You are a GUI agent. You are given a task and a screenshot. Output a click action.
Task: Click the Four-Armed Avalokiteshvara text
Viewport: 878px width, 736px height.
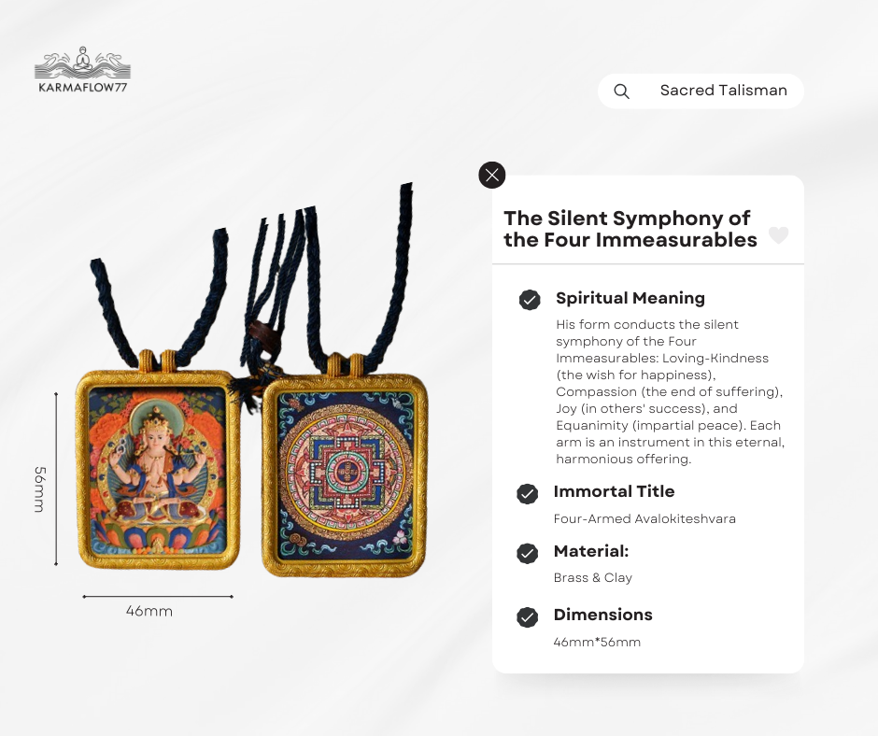click(644, 518)
